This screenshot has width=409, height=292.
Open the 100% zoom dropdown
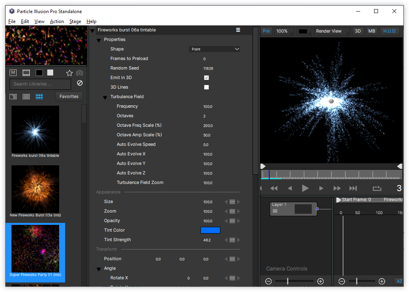284,31
